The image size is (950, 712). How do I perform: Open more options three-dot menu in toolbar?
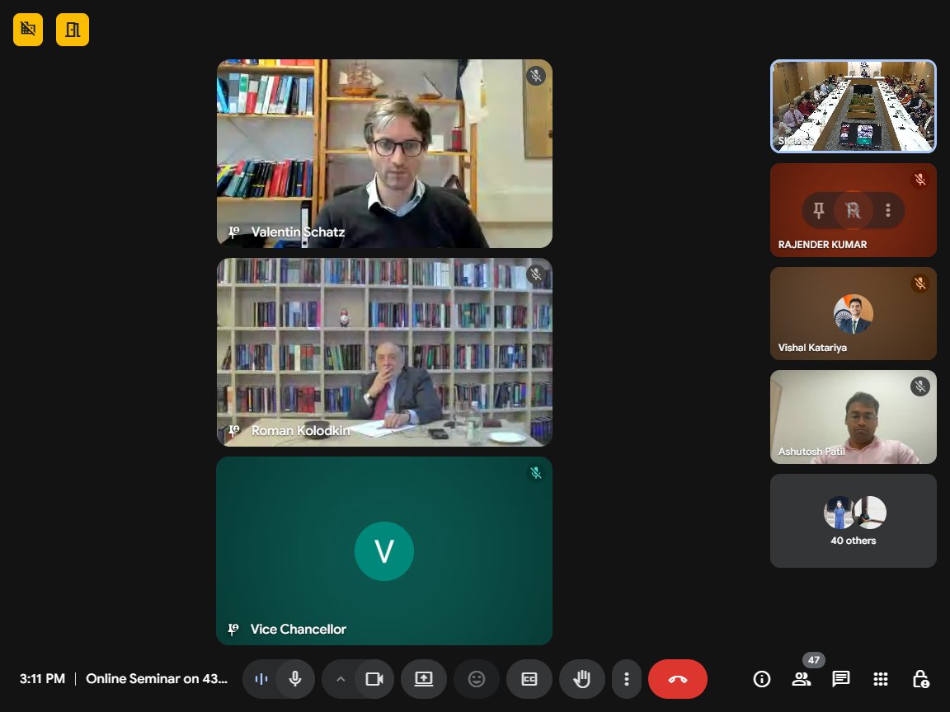coord(627,679)
